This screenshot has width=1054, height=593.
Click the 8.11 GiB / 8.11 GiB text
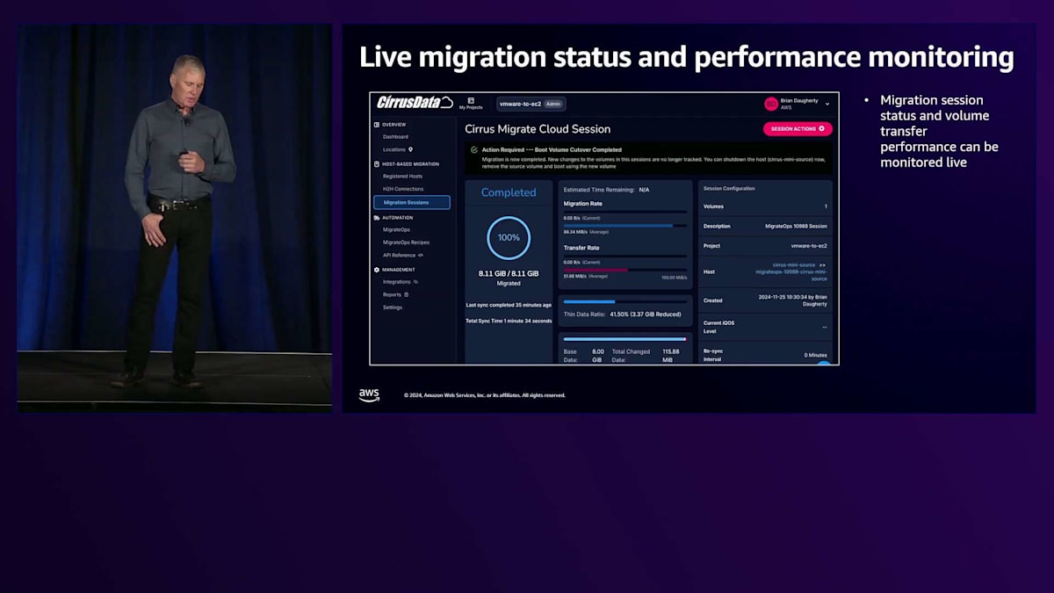tap(509, 274)
